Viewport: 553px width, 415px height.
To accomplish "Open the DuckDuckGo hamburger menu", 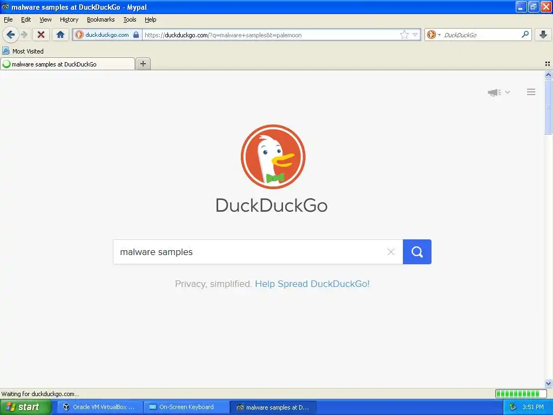I will pyautogui.click(x=531, y=92).
